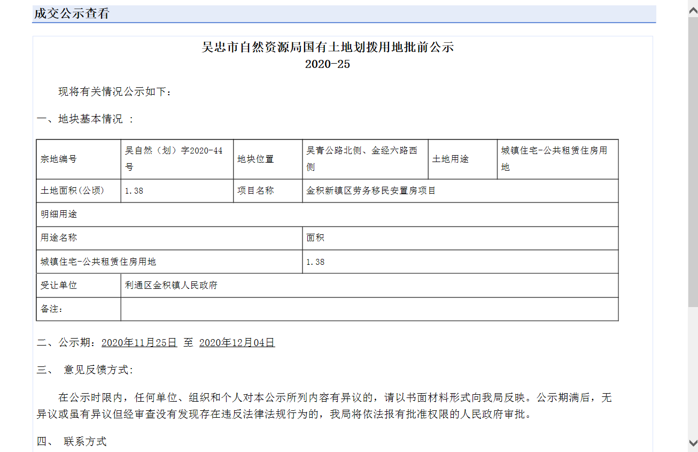Click the heading 一、地块基本情况
Viewport: 698px width, 452px height.
click(84, 119)
